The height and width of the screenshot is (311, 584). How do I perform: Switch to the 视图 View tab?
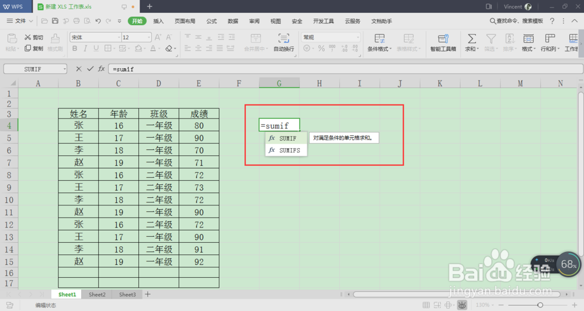coord(276,21)
